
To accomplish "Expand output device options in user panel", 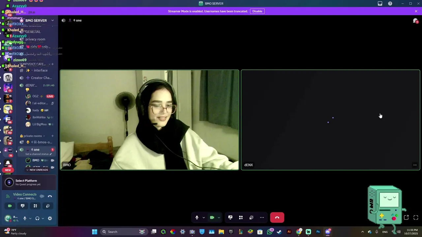I will point(43,218).
